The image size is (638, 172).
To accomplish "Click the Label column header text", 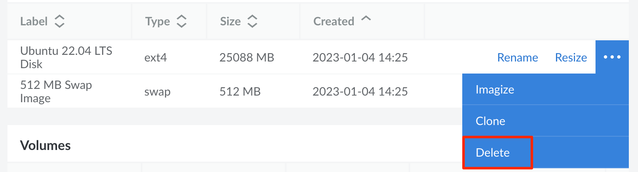I will point(34,21).
